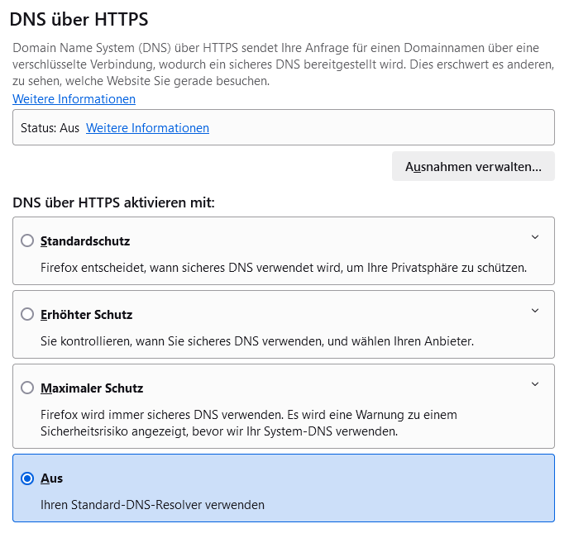Expand the Maximaler Schutz chevron
This screenshot has height=538, width=588.
(x=535, y=384)
